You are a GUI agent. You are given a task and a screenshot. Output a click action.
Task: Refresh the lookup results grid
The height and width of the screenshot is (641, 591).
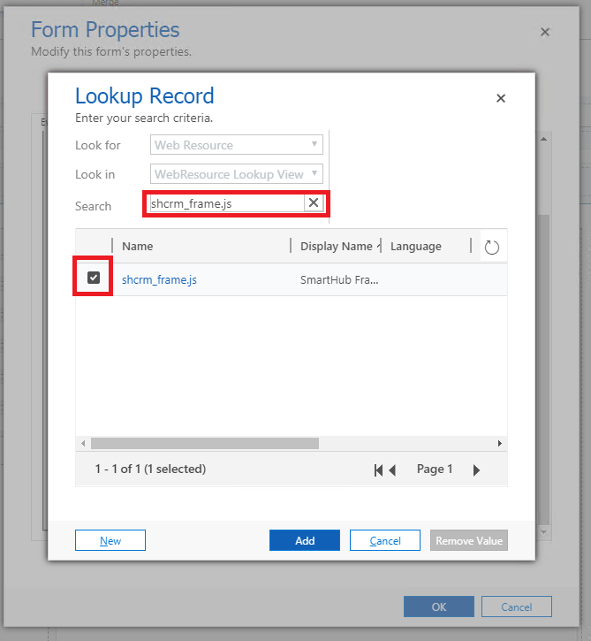pos(492,248)
